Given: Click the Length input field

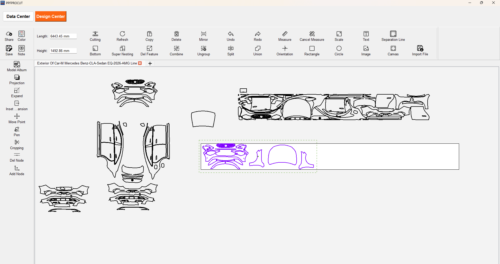Looking at the screenshot, I should [63, 36].
